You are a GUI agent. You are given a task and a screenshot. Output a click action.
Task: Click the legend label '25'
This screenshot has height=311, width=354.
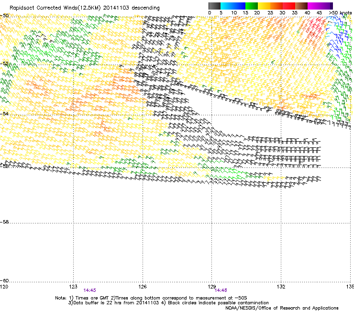coord(270,13)
